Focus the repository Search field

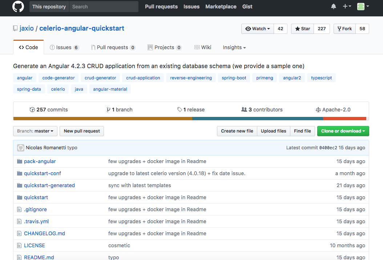(x=104, y=7)
